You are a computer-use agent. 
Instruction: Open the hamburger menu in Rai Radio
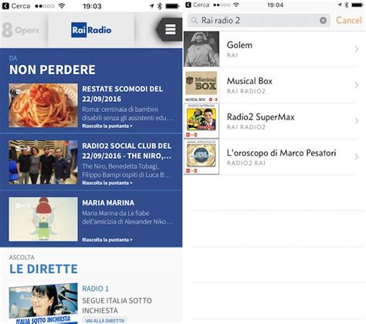click(x=171, y=29)
